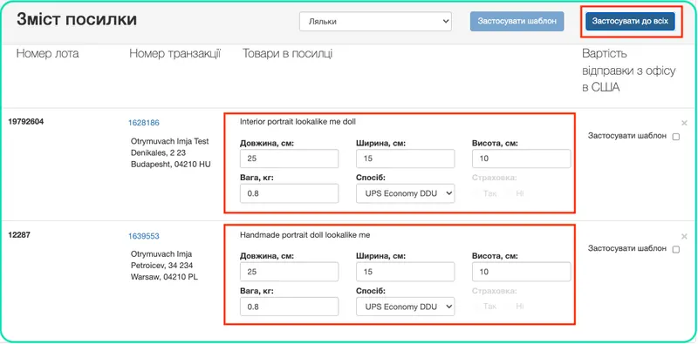698x344 pixels.
Task: Click height field of Interior portrait doll
Action: [x=521, y=159]
